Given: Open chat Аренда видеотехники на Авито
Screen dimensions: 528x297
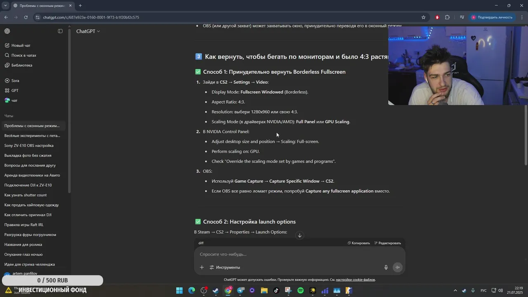Looking at the screenshot, I should (x=32, y=175).
